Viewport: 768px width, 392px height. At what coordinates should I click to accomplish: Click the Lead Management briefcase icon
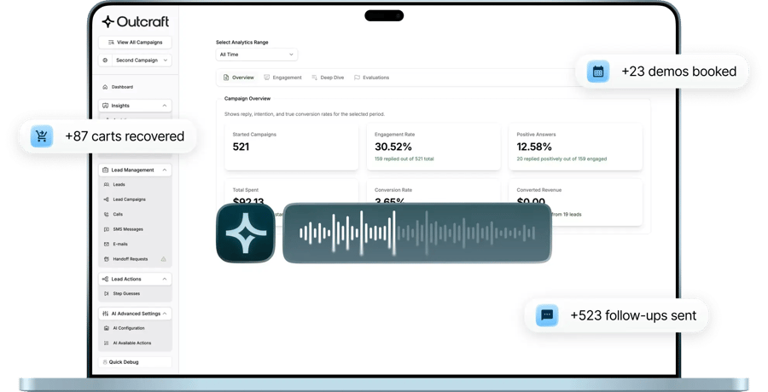pos(105,170)
